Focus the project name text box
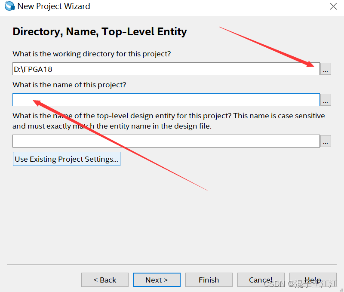This screenshot has height=292, width=344. [166, 100]
